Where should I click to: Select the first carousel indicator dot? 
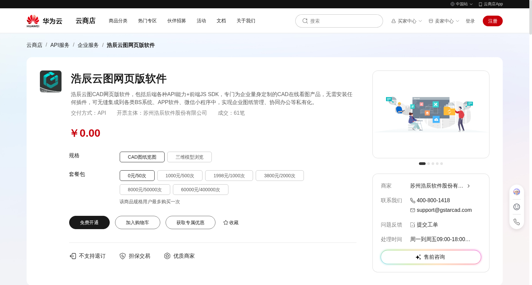(422, 164)
